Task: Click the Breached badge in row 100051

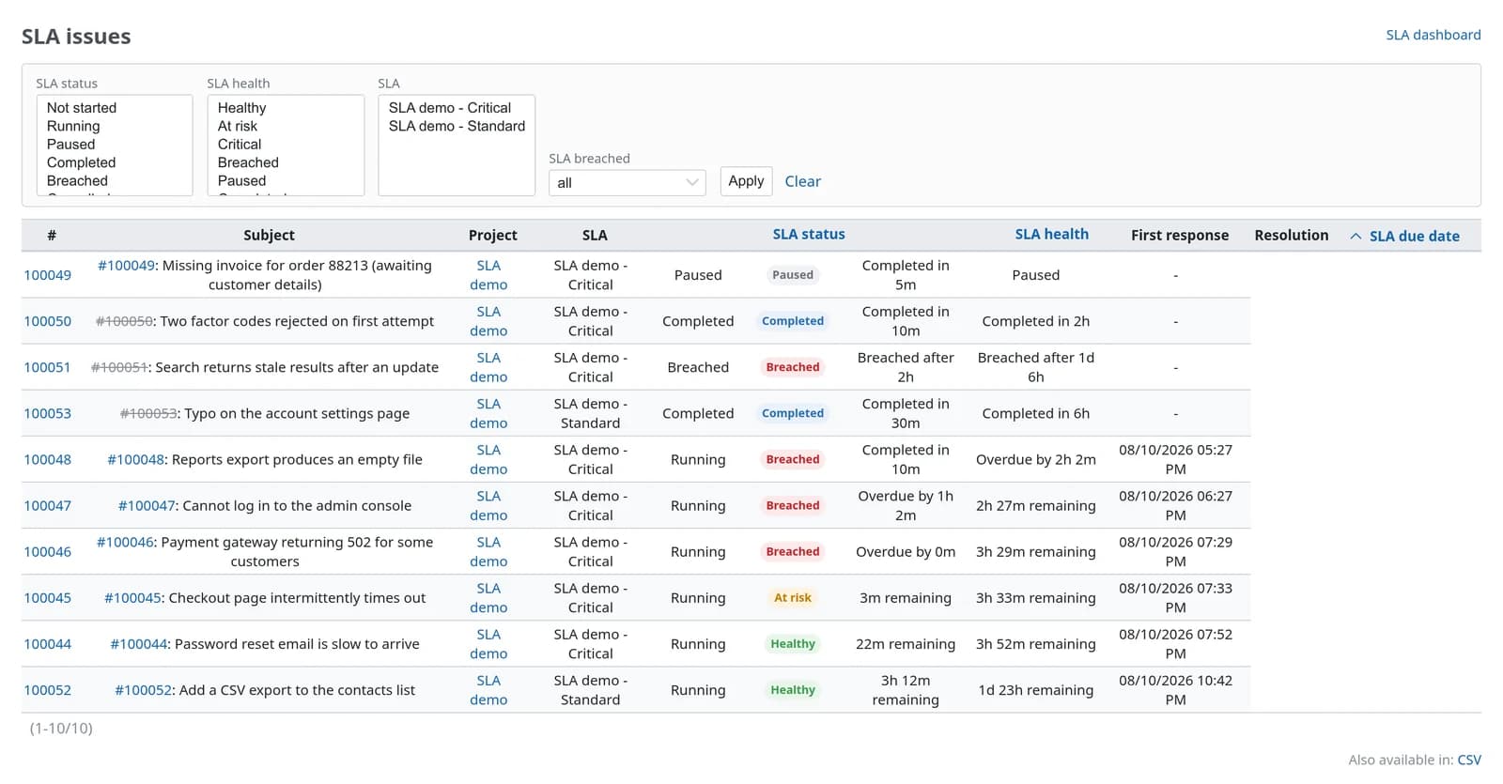Action: 793,367
